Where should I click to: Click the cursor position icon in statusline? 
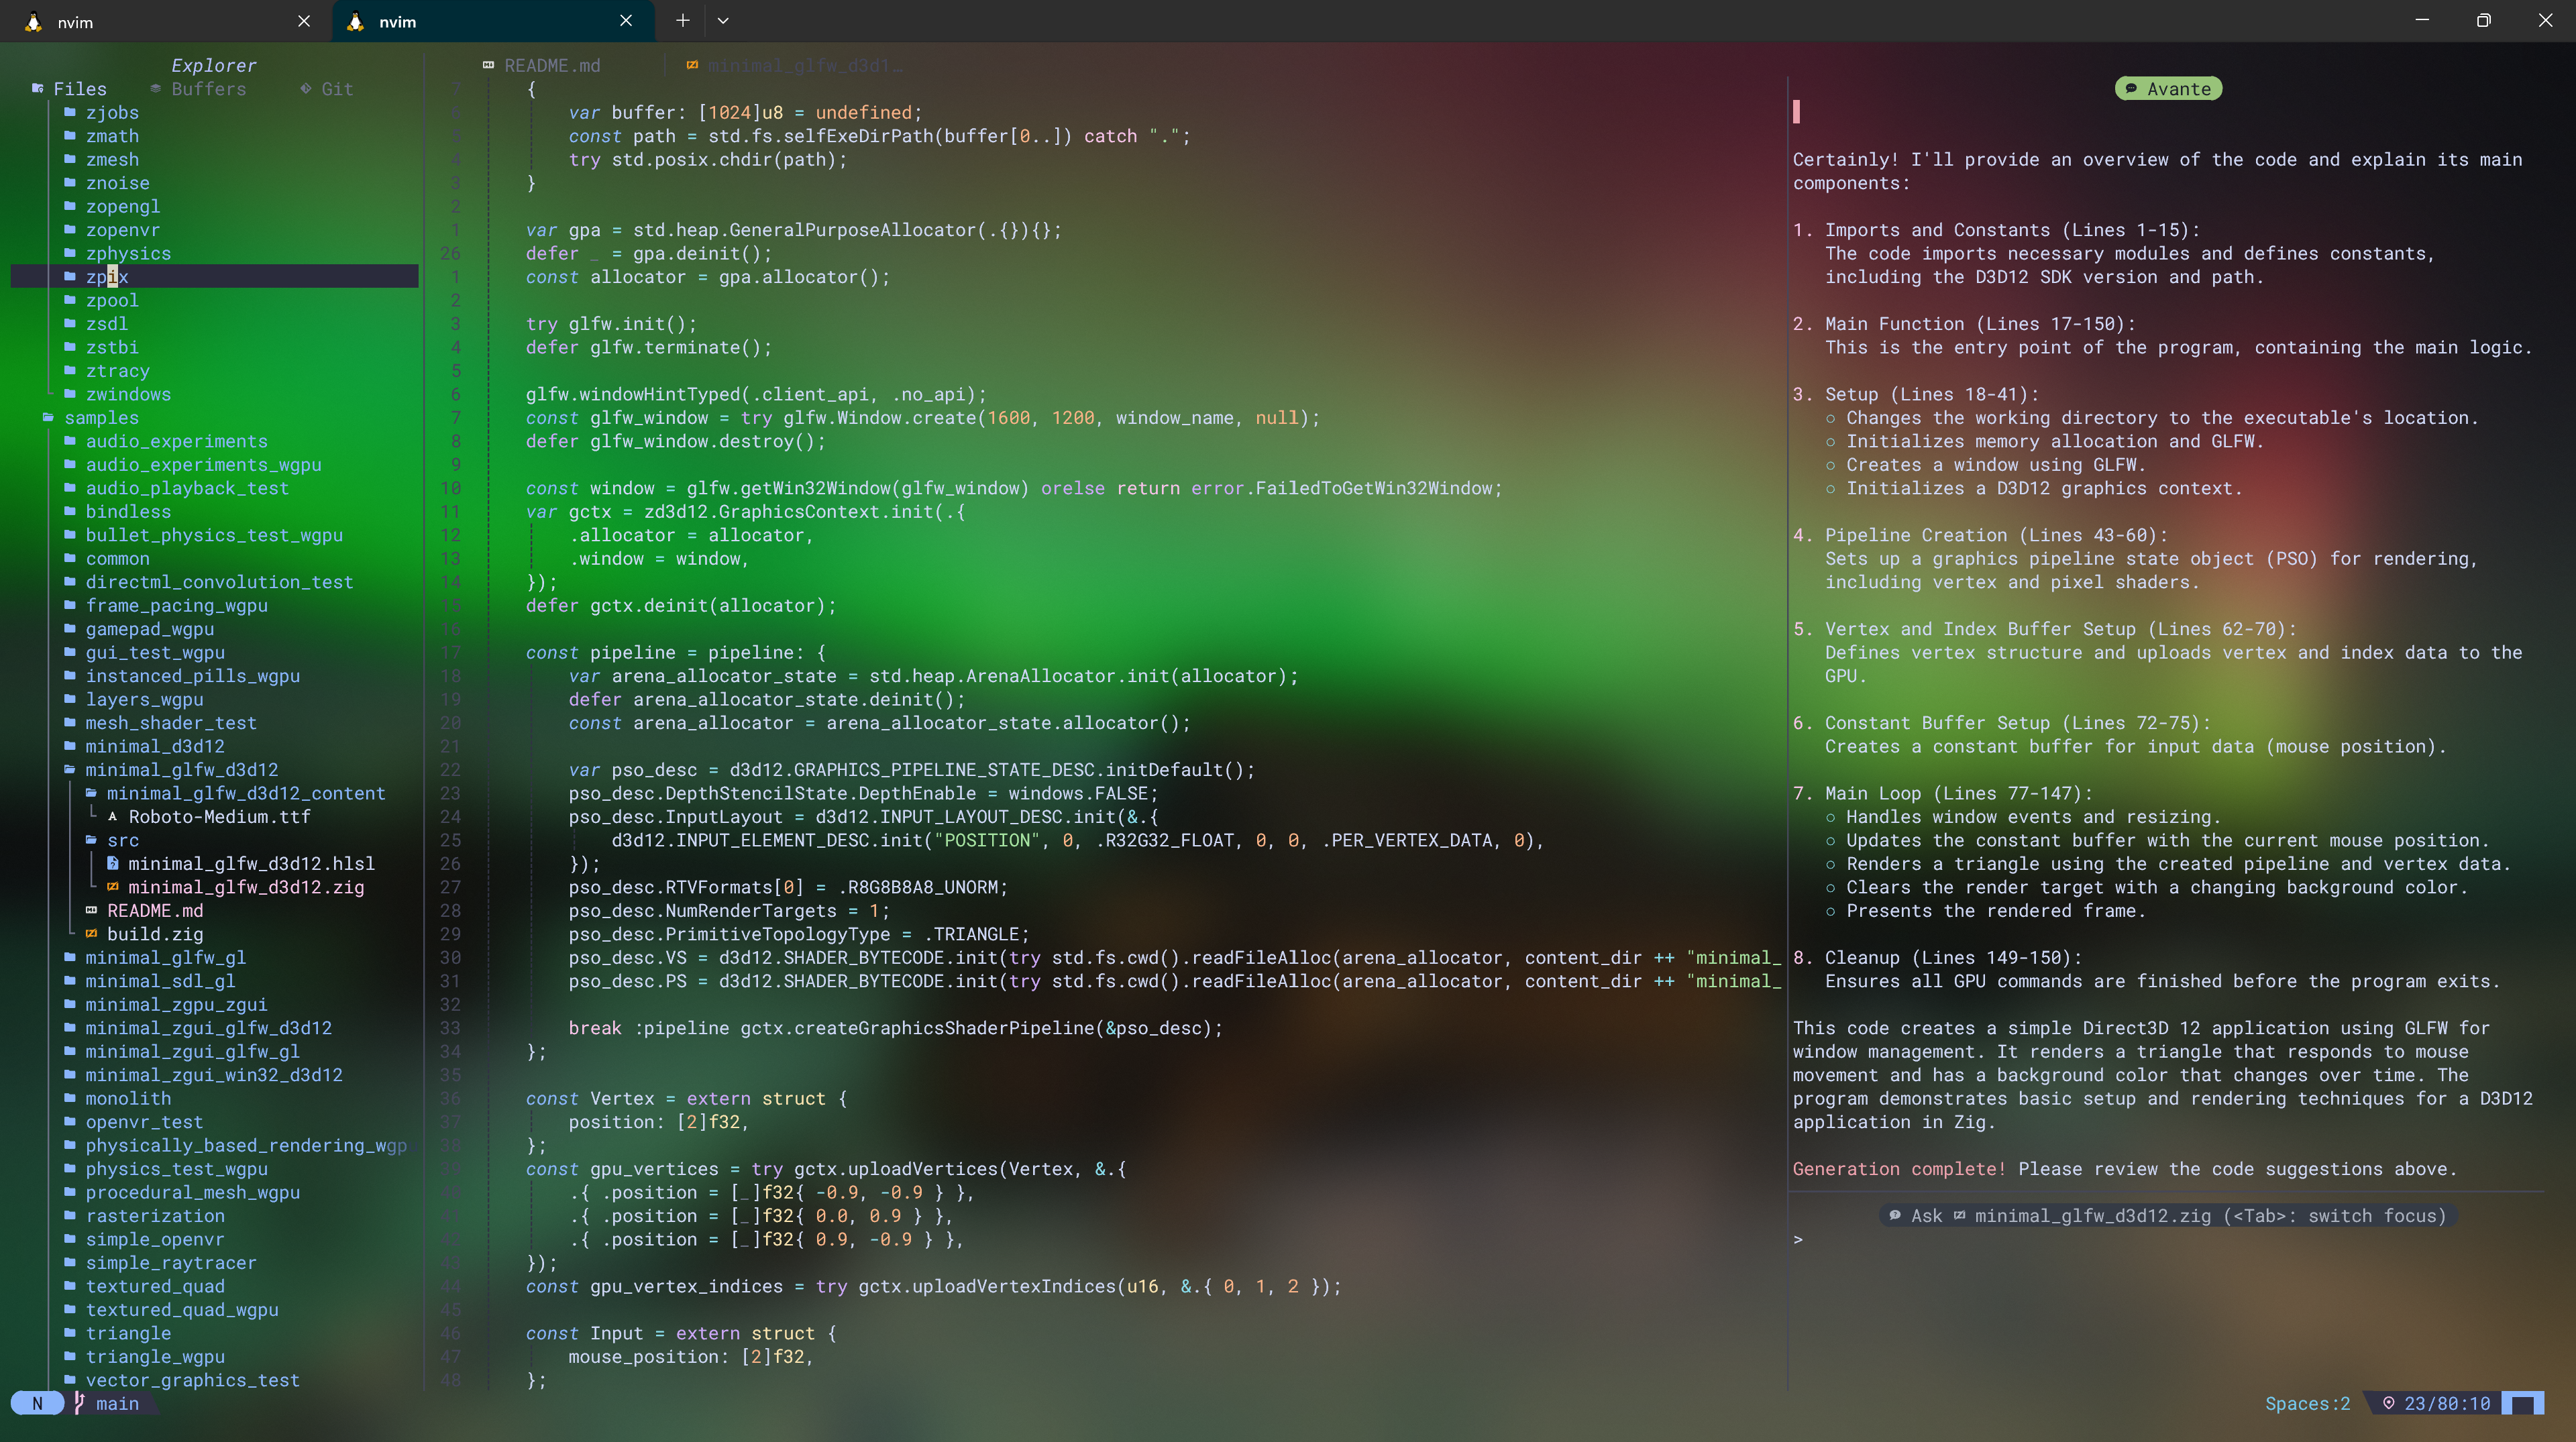point(2388,1403)
